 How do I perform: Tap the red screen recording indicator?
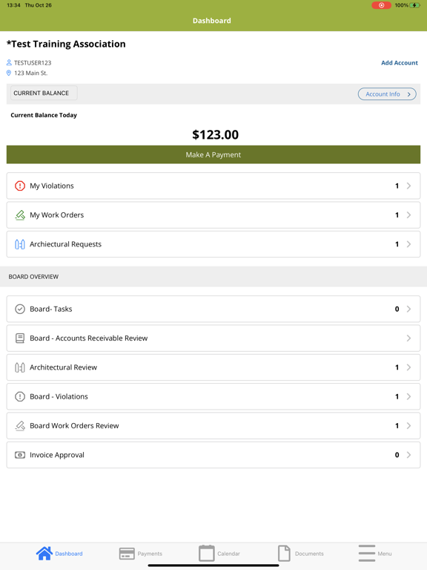[381, 5]
